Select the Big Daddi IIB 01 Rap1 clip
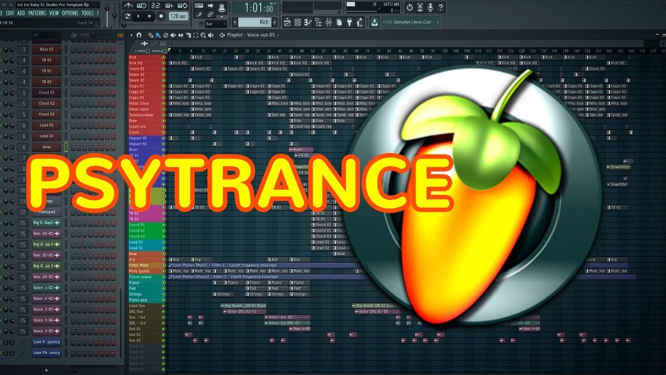Image resolution: width=666 pixels, height=375 pixels. click(244, 306)
